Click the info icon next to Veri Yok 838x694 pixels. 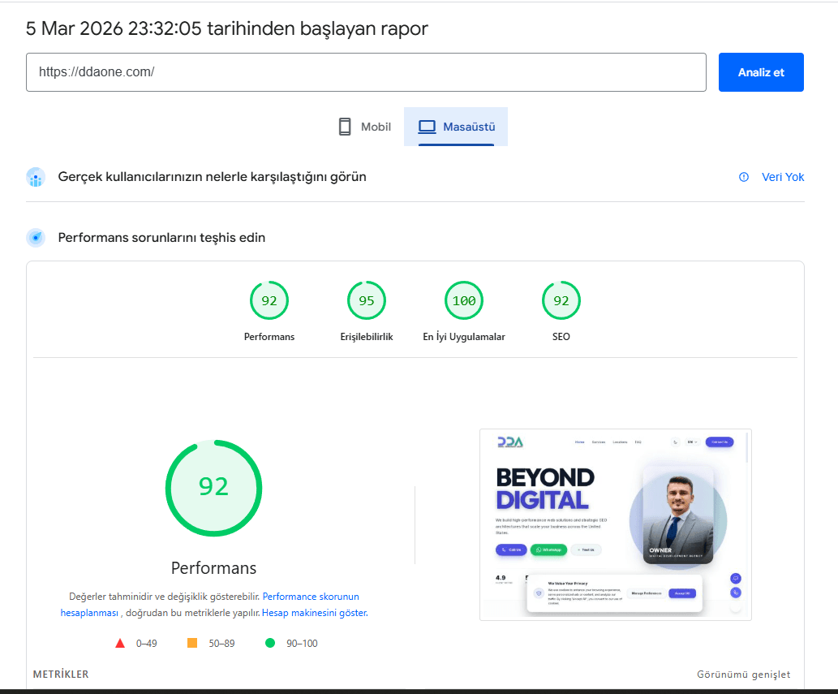(744, 177)
